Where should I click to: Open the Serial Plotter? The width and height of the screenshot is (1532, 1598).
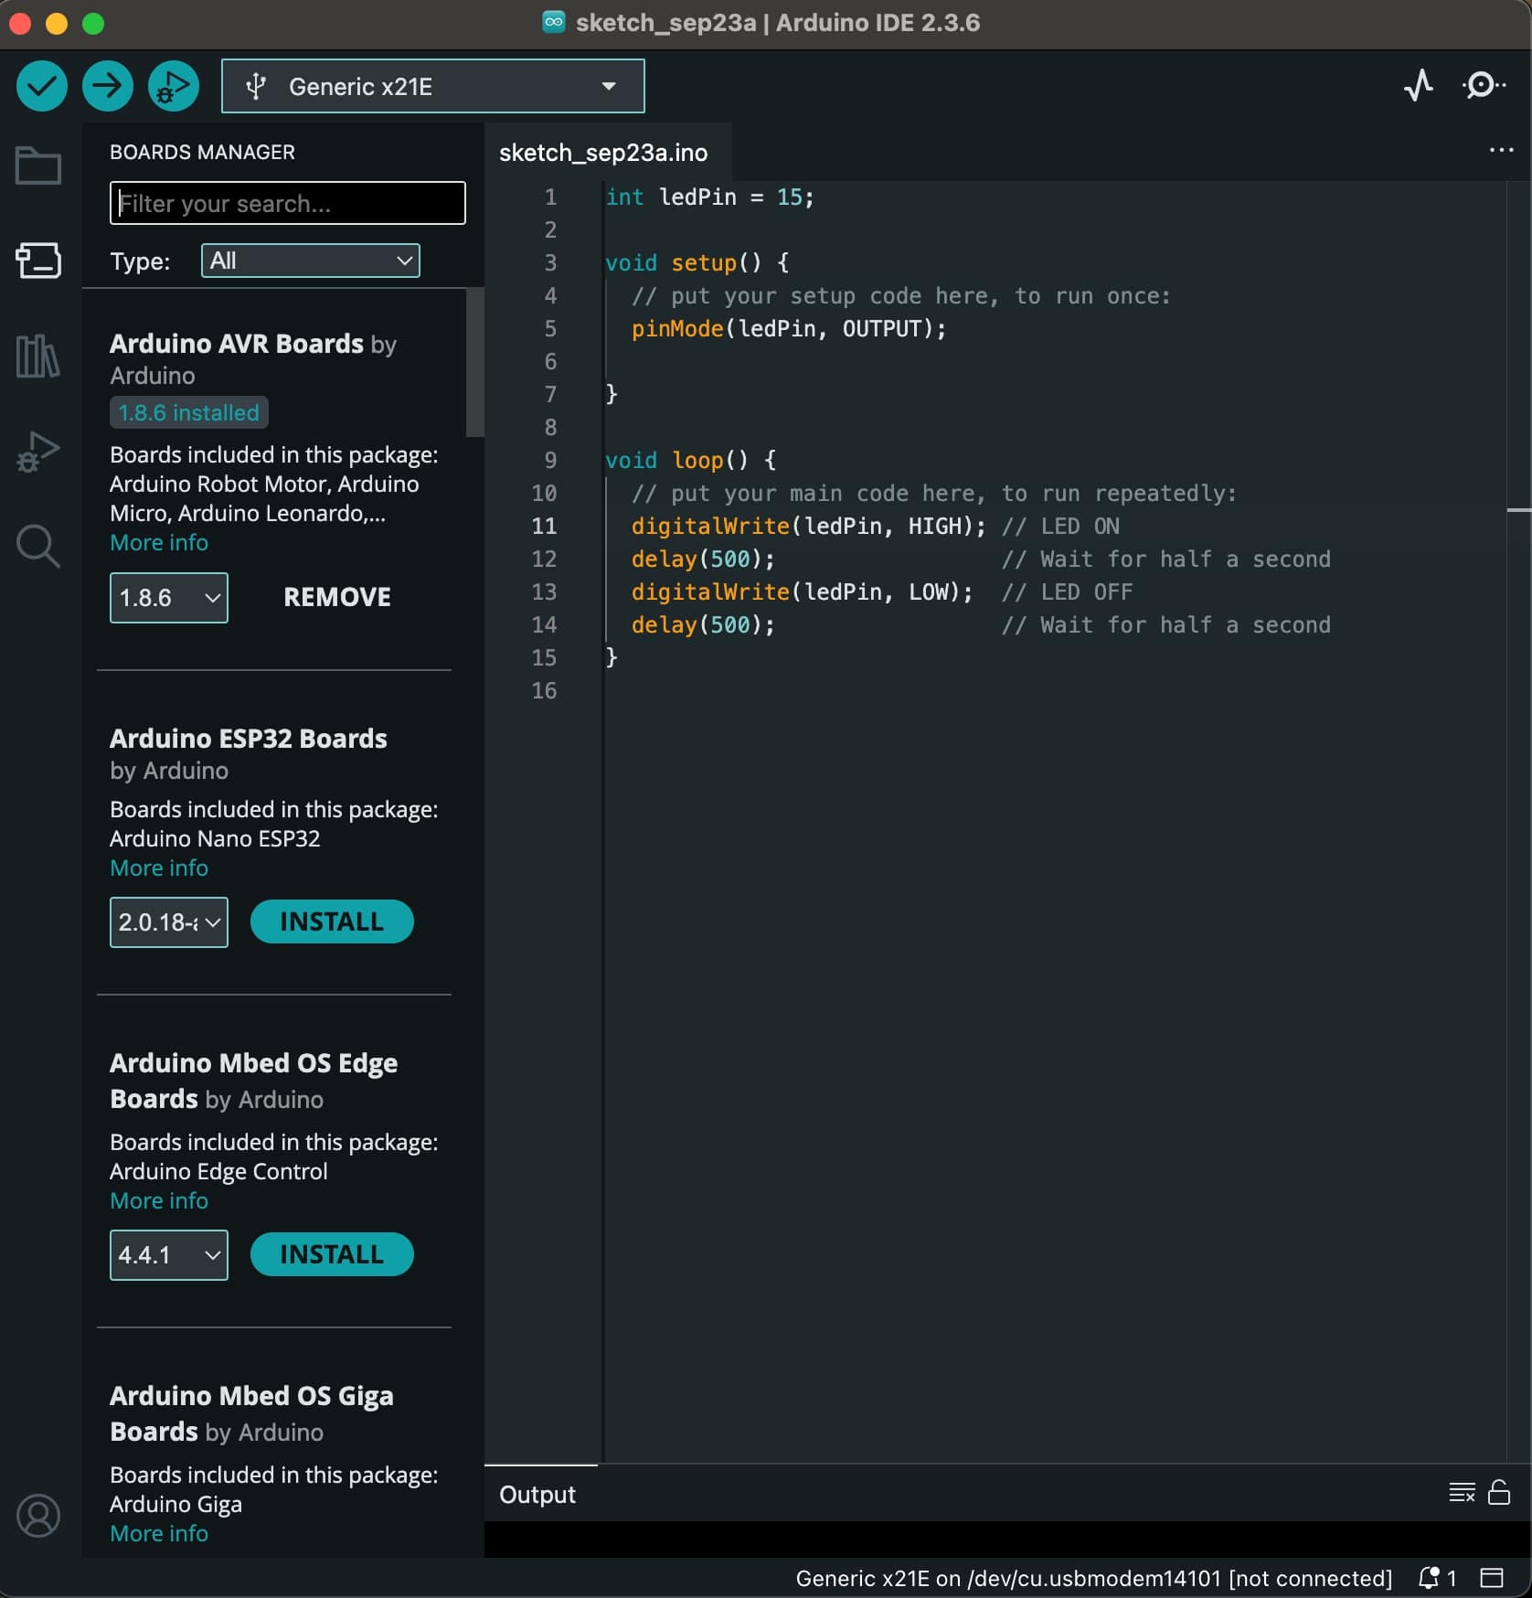click(x=1418, y=86)
